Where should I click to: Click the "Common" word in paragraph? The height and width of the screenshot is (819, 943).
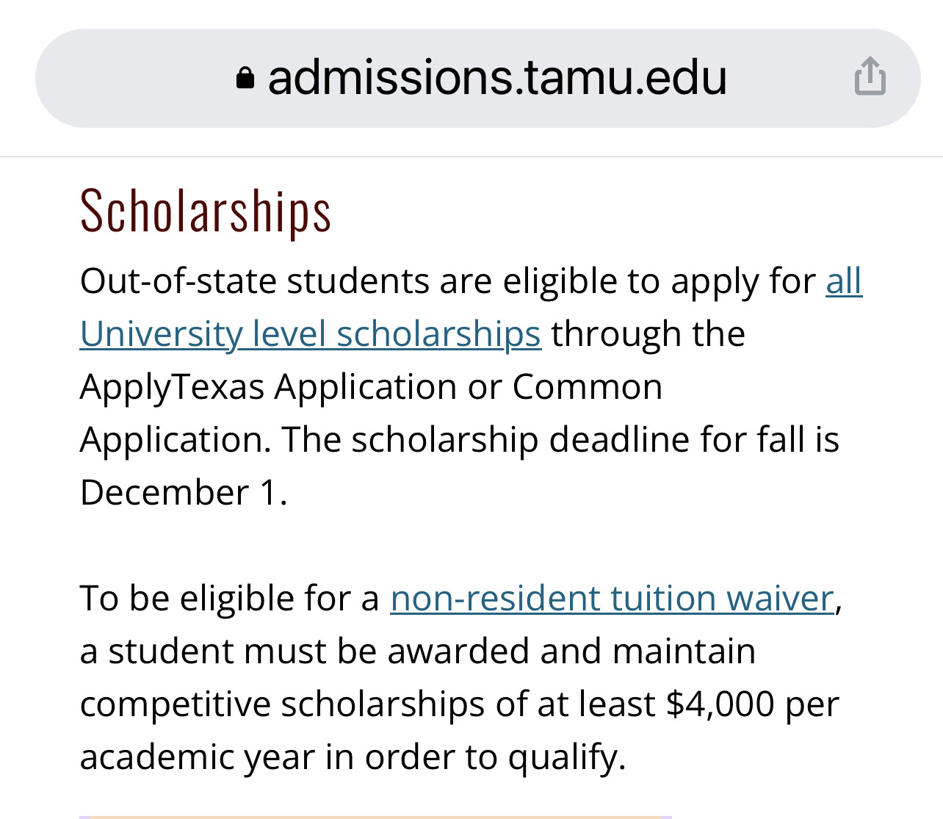tap(587, 387)
